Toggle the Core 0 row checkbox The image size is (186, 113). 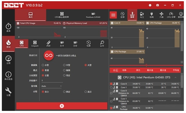111,84
